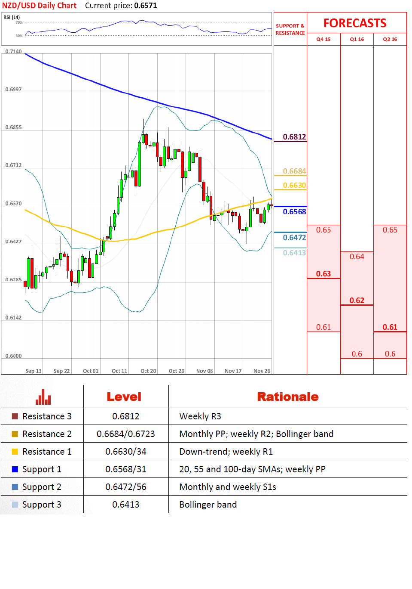The height and width of the screenshot is (589, 412).
Task: Click the 0.6684 resistance level marker
Action: pyautogui.click(x=294, y=171)
